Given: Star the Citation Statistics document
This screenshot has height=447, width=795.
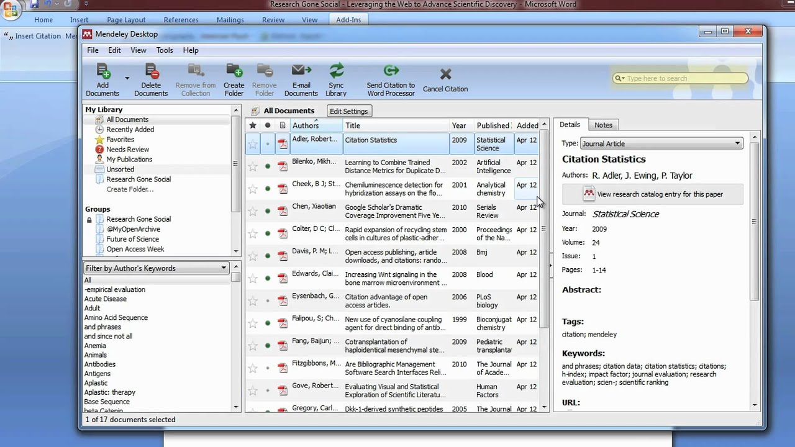Looking at the screenshot, I should click(x=252, y=143).
